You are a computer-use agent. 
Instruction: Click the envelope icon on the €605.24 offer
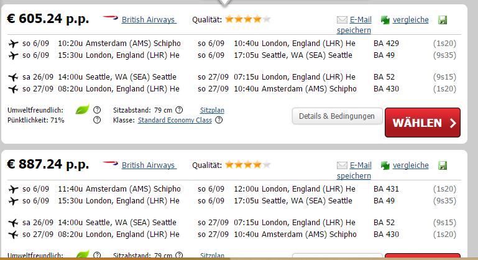coord(342,20)
